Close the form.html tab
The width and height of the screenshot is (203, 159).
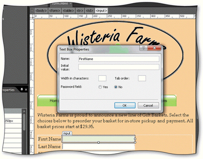(x=71, y=4)
